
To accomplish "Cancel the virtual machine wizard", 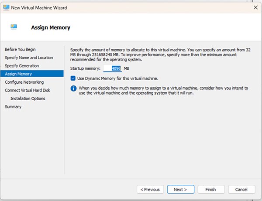I will [241, 189].
